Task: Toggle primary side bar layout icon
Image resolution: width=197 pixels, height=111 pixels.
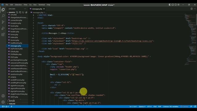Action: click(170, 5)
